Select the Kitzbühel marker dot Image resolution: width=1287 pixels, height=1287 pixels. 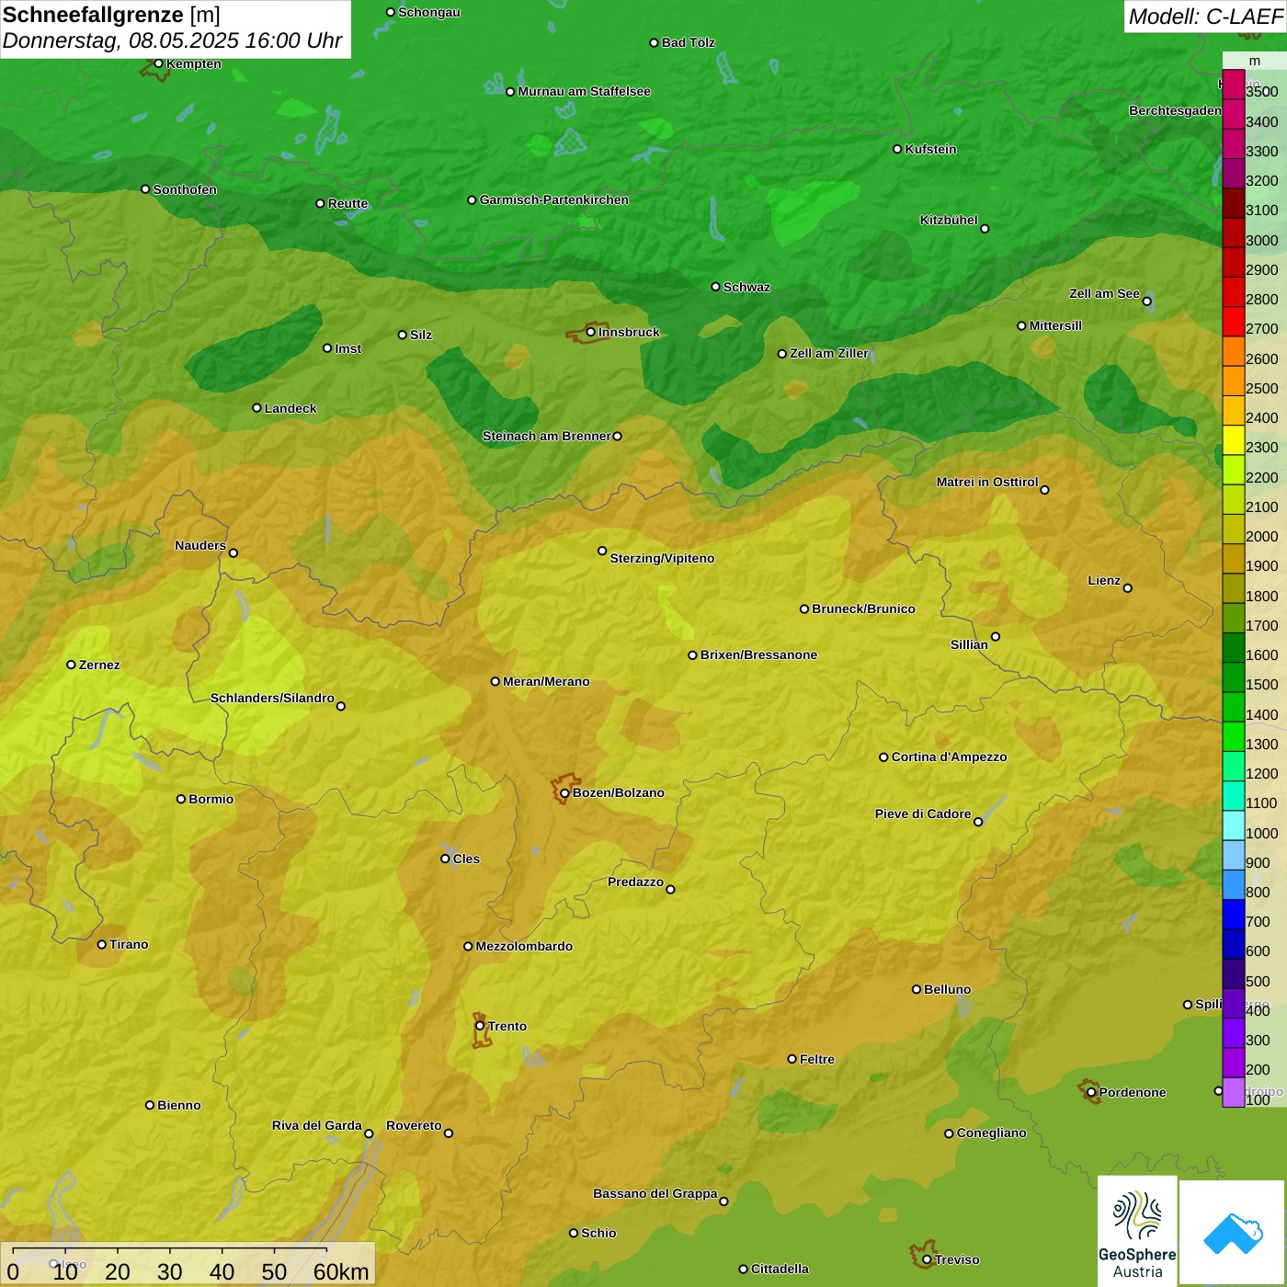[x=985, y=229]
